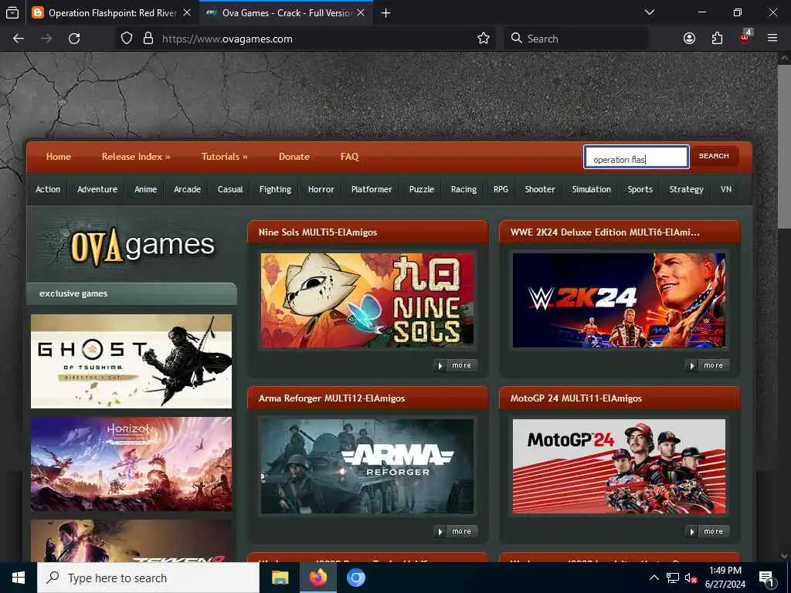Show hidden system tray icons
The image size is (791, 593).
654,578
